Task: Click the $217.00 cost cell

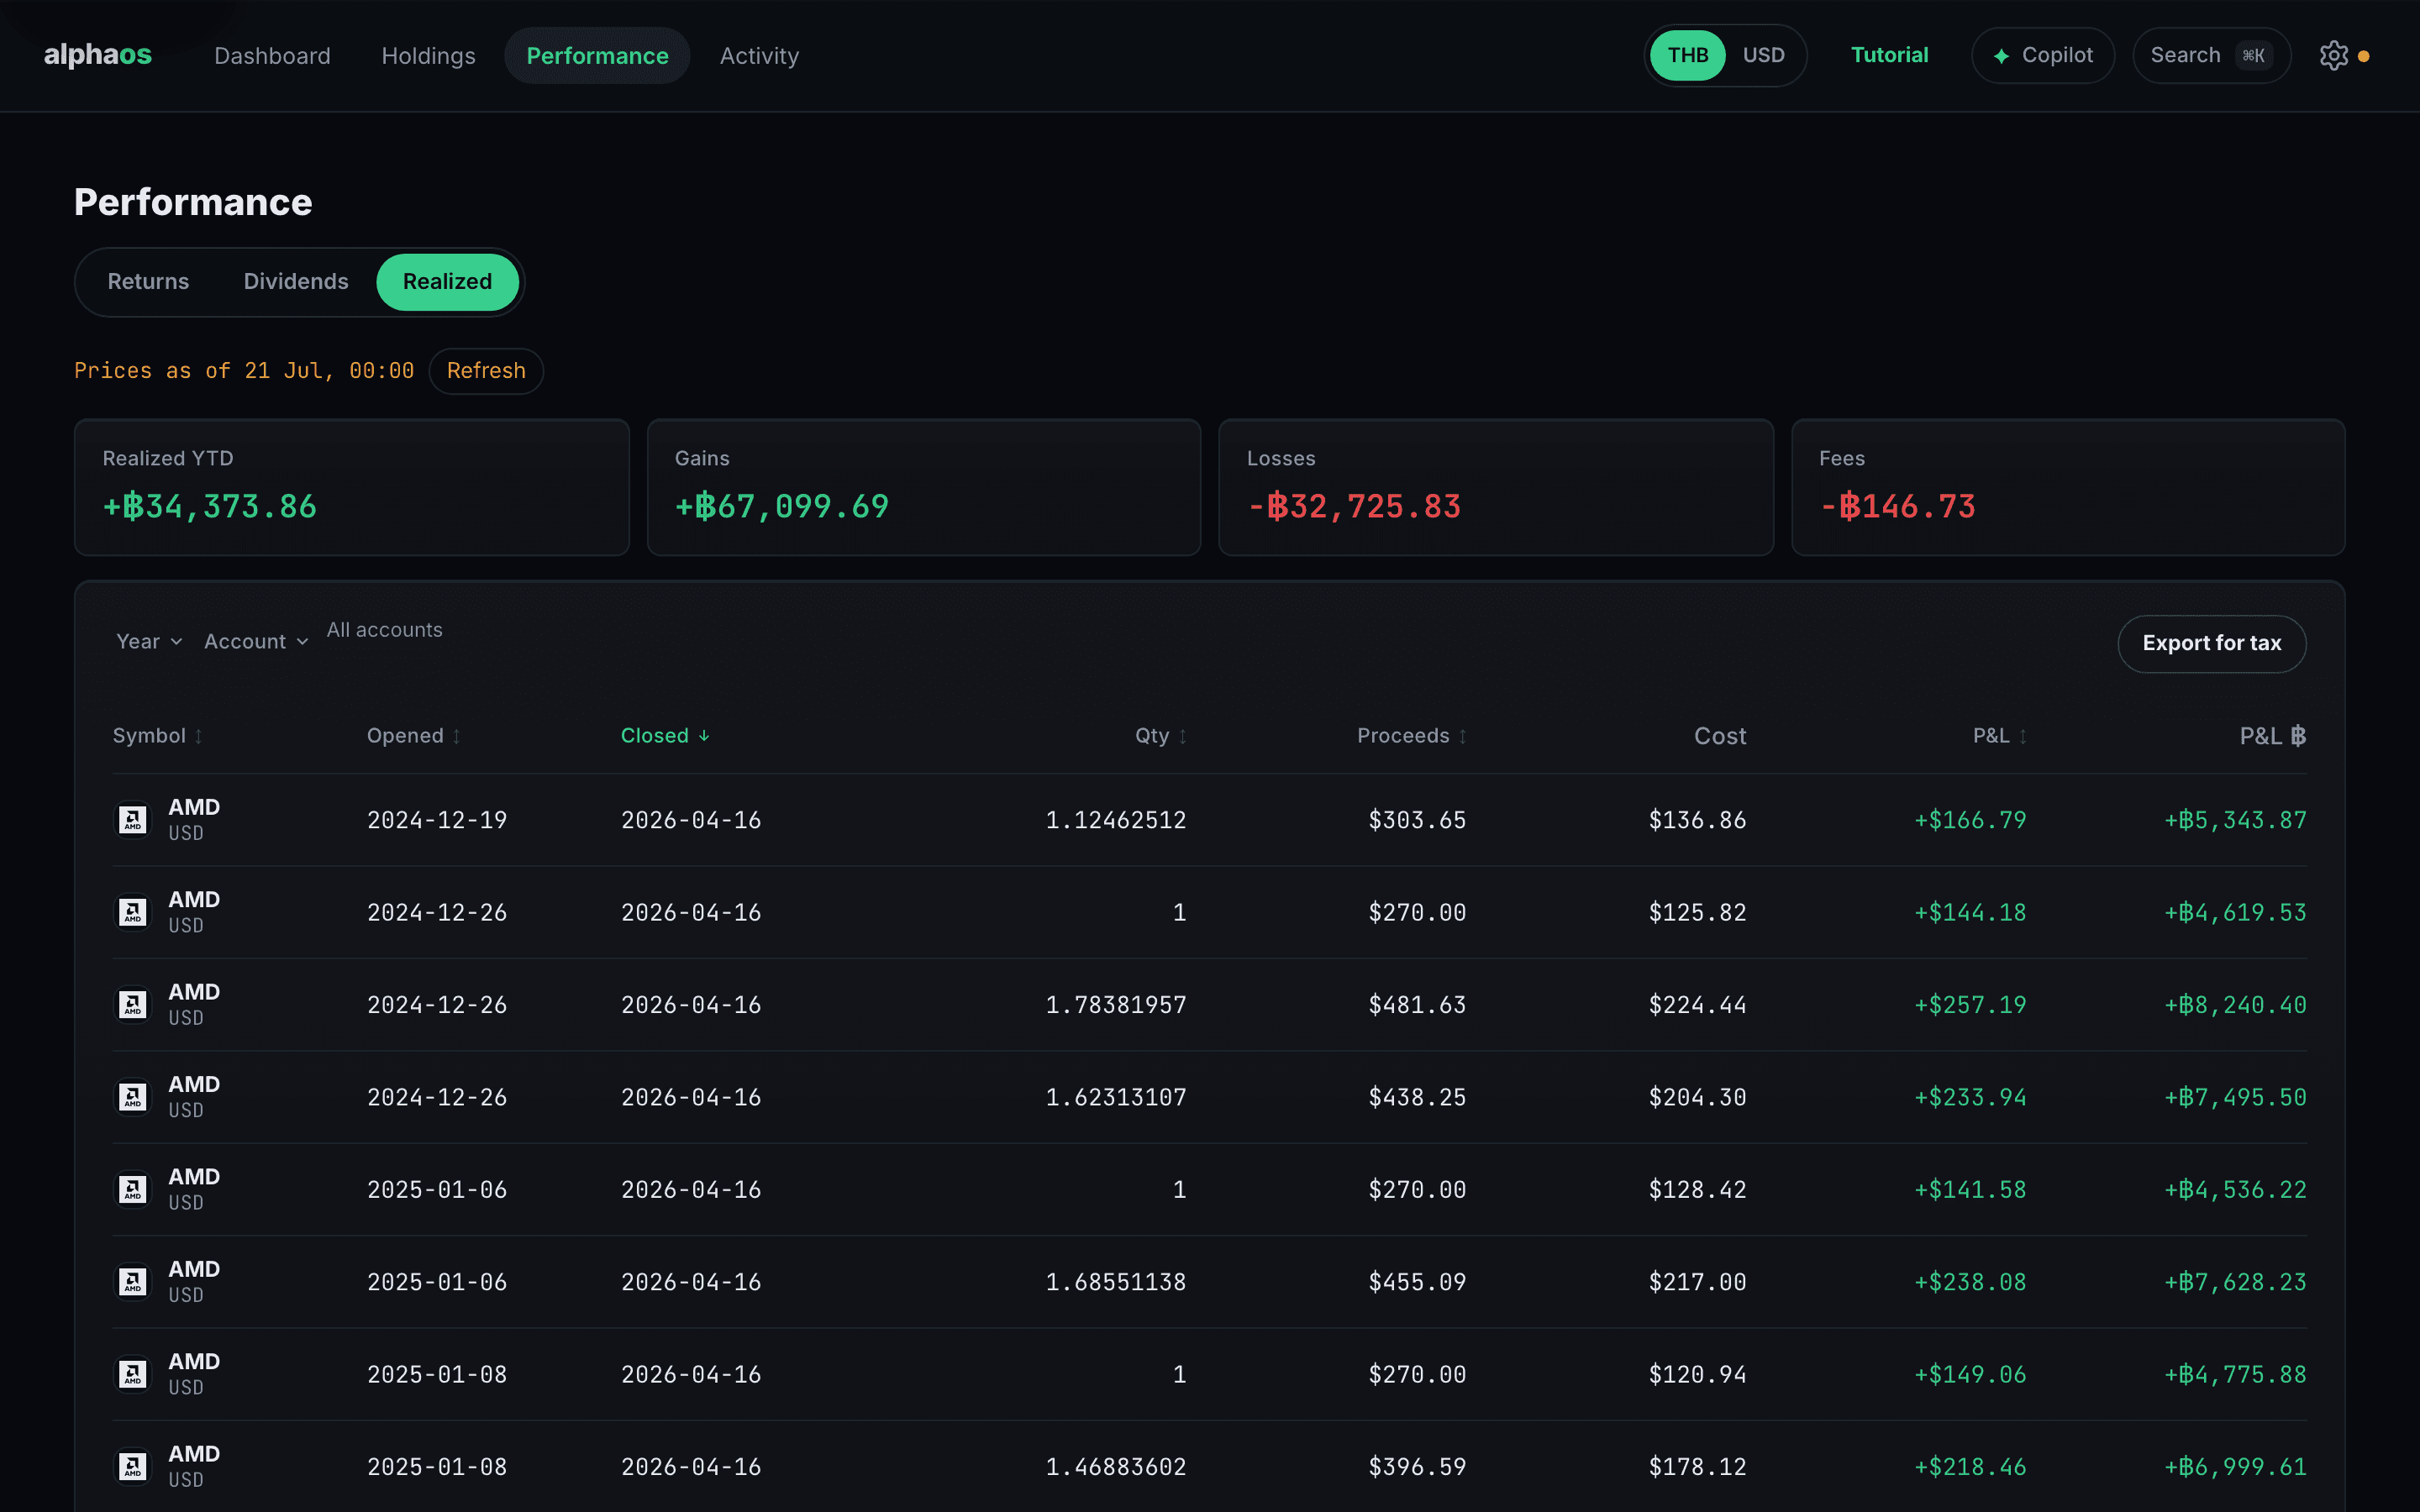Action: click(1697, 1282)
